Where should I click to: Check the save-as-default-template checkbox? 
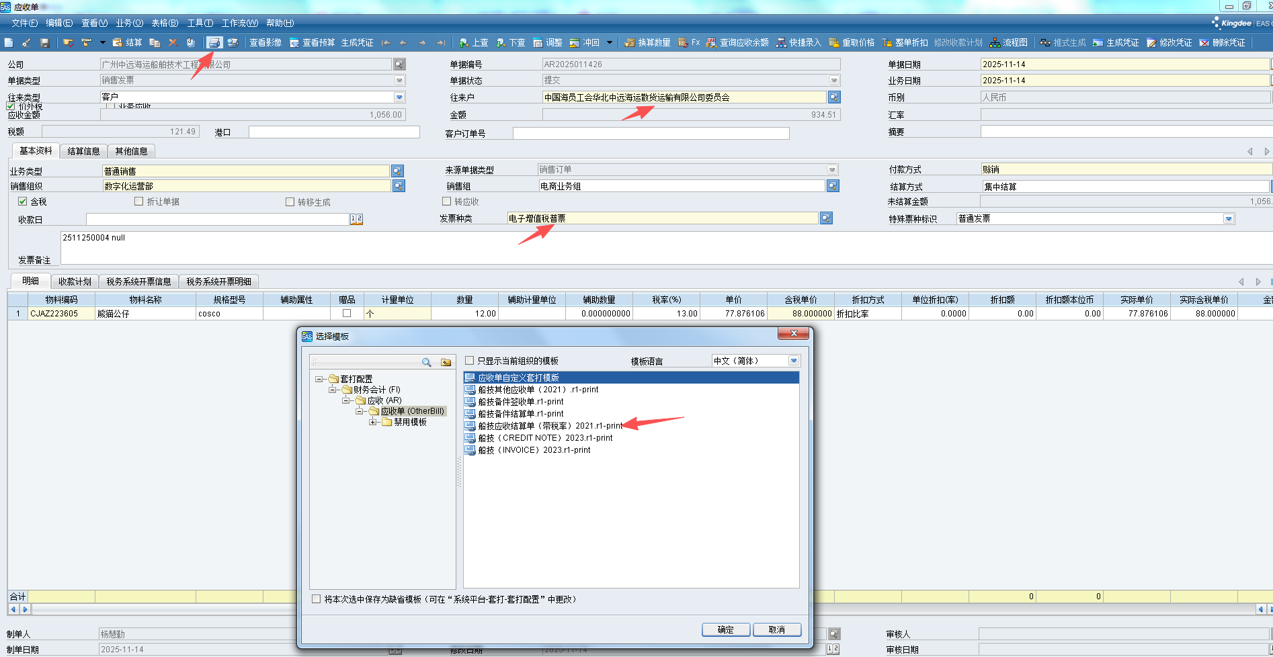316,599
